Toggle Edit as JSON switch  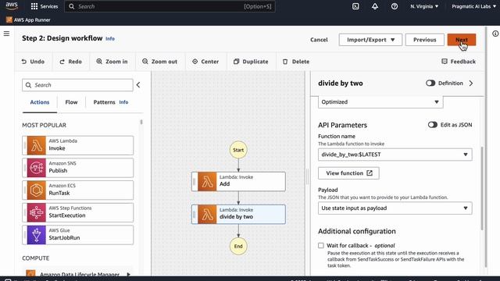tap(432, 125)
